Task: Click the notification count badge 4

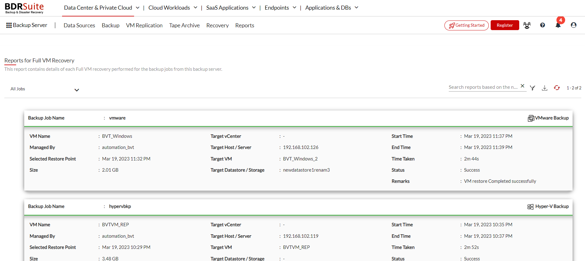Action: (x=560, y=20)
